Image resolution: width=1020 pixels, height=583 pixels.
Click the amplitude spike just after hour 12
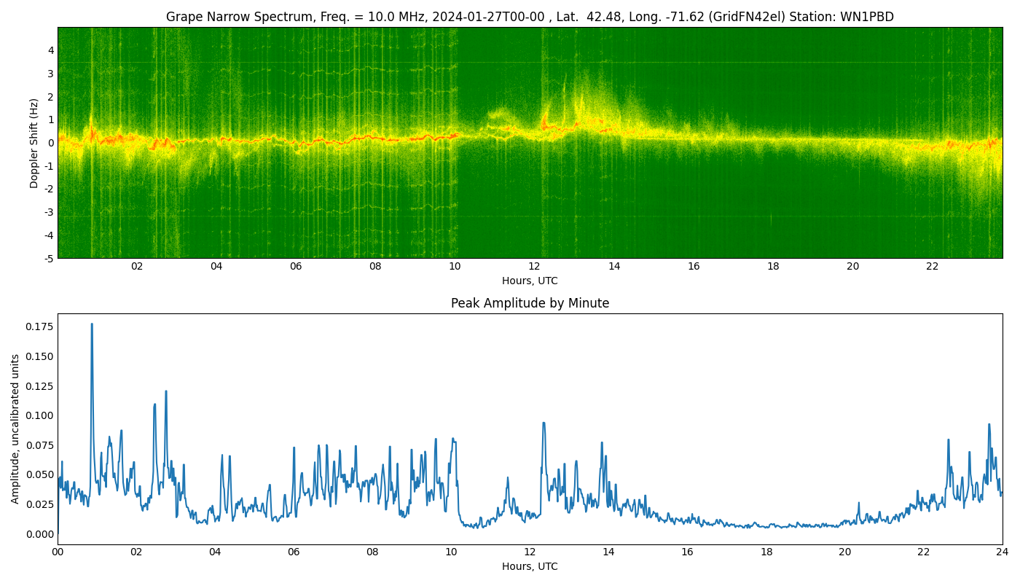coord(543,423)
